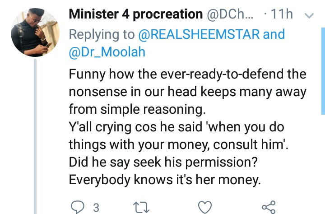Screen dimensions: 325x214
Task: Click the 'from simple reasoning.' text line
Action: coord(137,109)
